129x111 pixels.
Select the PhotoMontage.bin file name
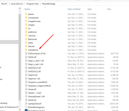coord(36,107)
